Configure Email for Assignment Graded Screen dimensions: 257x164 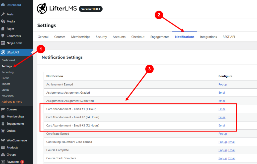pyautogui.click(x=222, y=93)
